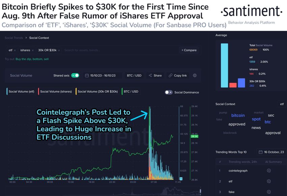
Task: Remove the ishares filter chip
Action: click(33, 50)
